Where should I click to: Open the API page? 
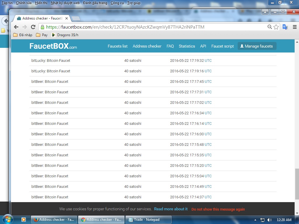203,46
